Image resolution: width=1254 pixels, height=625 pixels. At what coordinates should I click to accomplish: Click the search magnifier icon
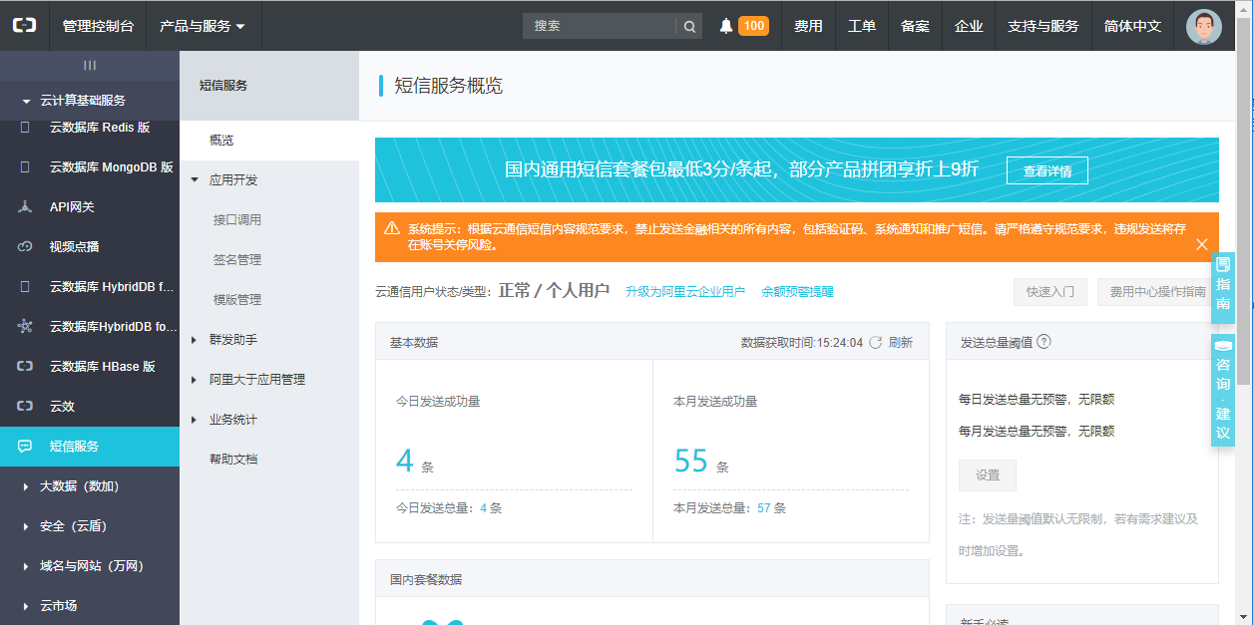pyautogui.click(x=689, y=27)
